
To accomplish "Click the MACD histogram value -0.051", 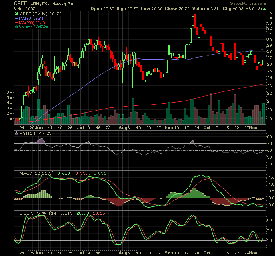I will [99, 173].
